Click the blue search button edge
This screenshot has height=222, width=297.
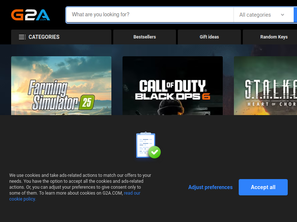tap(295, 15)
